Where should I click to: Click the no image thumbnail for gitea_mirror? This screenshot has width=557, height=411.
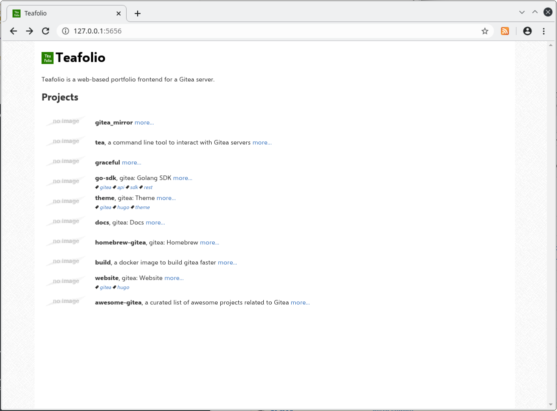point(66,121)
